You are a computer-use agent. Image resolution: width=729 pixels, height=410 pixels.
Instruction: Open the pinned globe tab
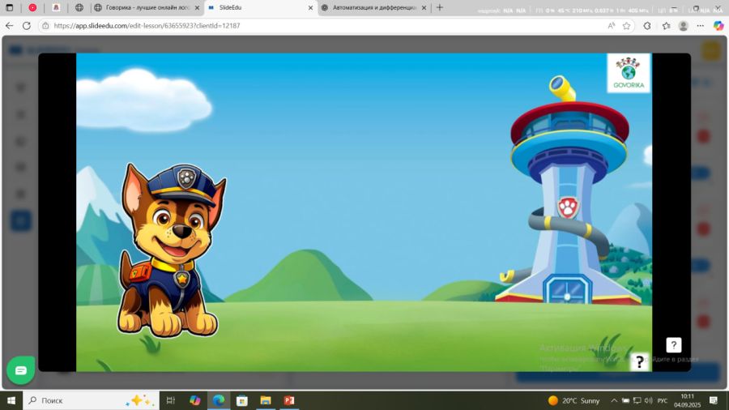(x=79, y=7)
